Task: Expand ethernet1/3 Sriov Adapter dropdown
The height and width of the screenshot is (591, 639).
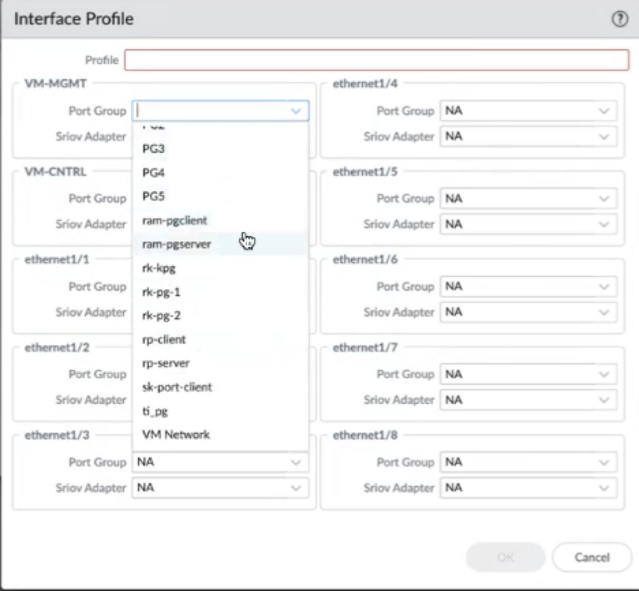Action: (x=220, y=488)
